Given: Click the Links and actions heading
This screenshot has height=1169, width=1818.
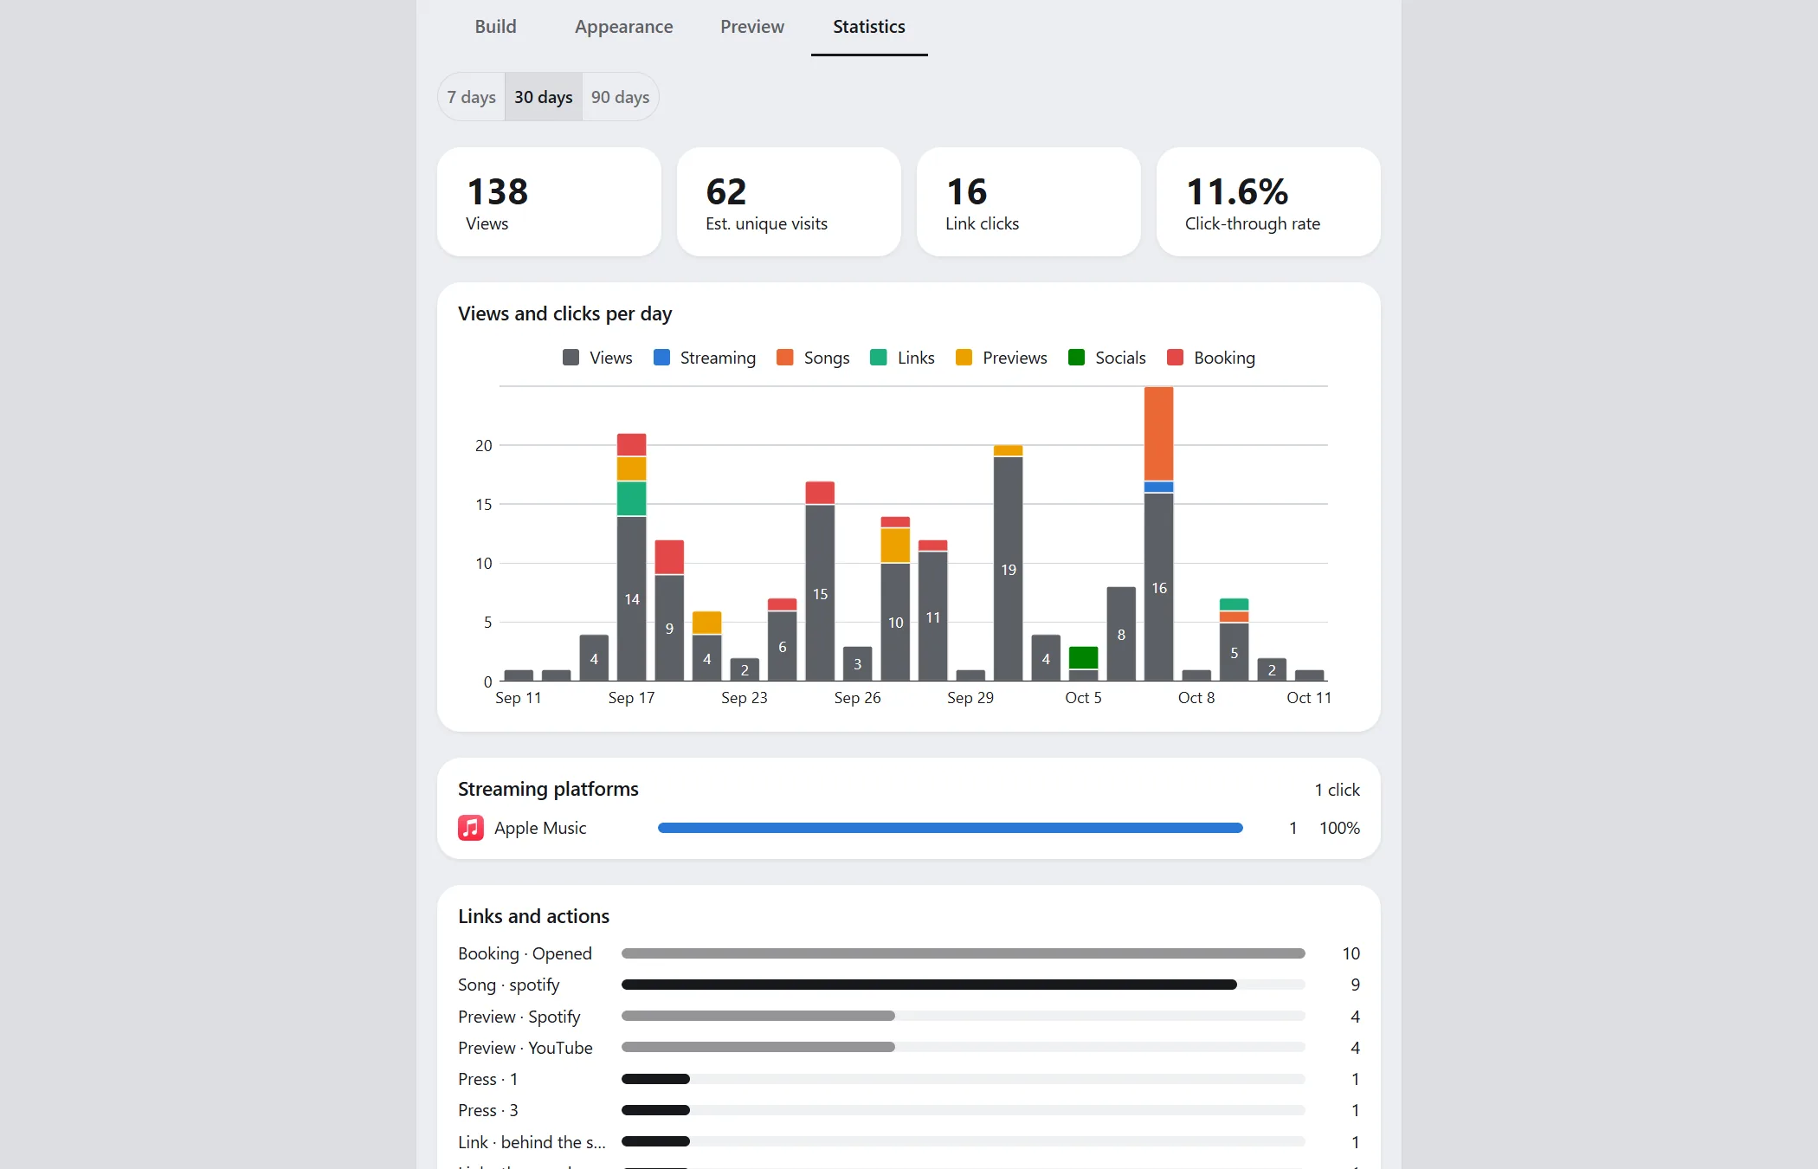Looking at the screenshot, I should tap(533, 916).
